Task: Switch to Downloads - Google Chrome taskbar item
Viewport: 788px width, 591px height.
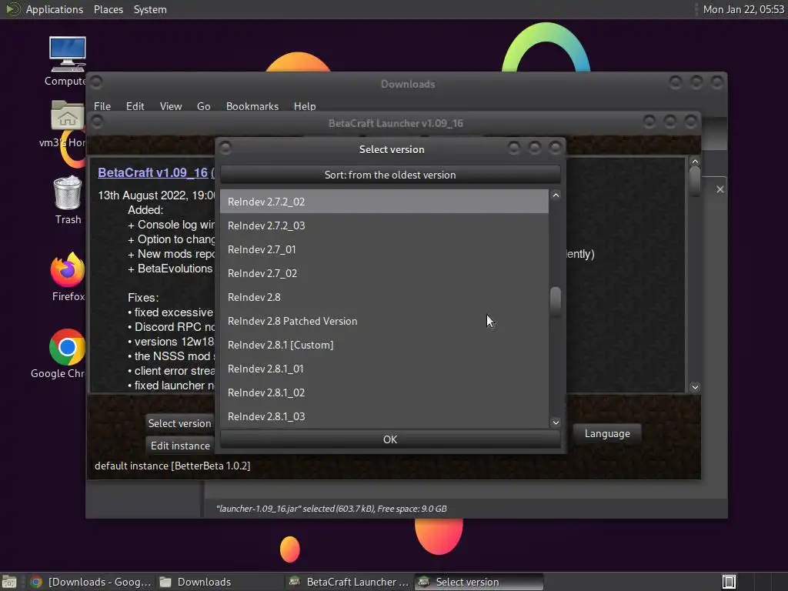Action: click(91, 582)
